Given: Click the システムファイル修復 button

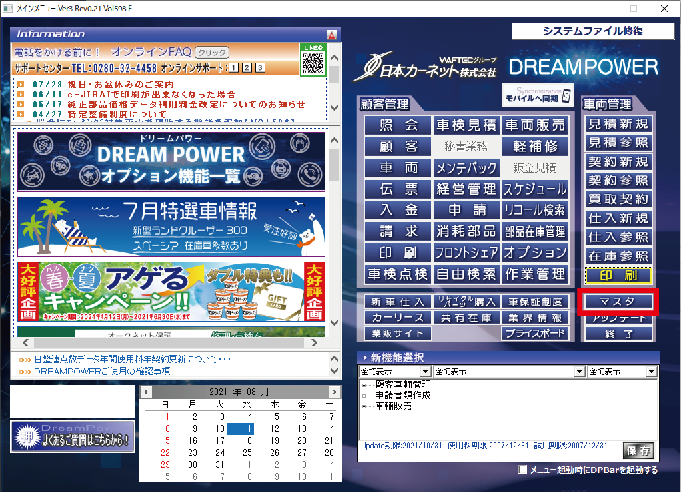Looking at the screenshot, I should click(x=593, y=31).
